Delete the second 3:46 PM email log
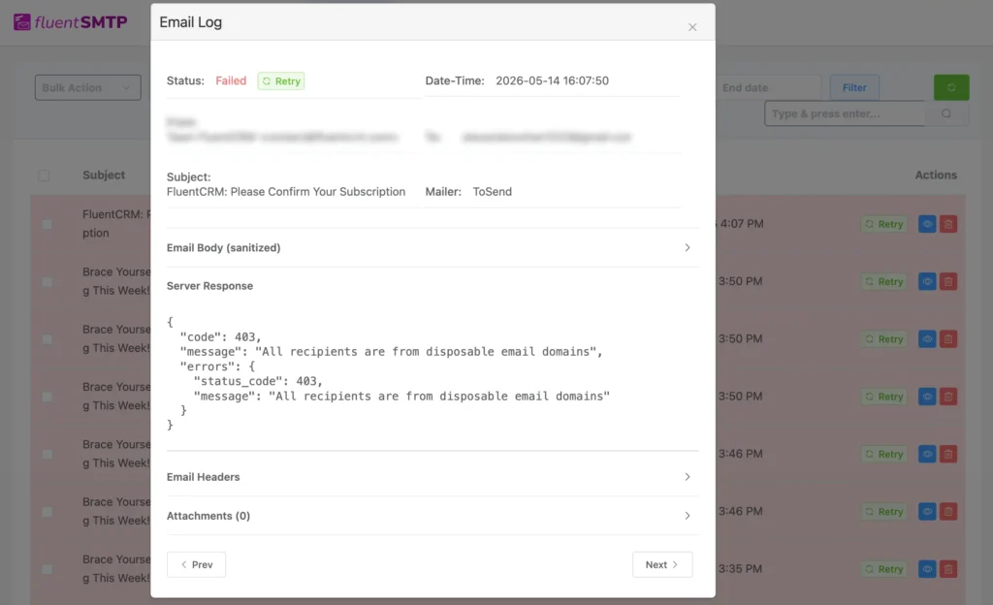 (x=948, y=511)
